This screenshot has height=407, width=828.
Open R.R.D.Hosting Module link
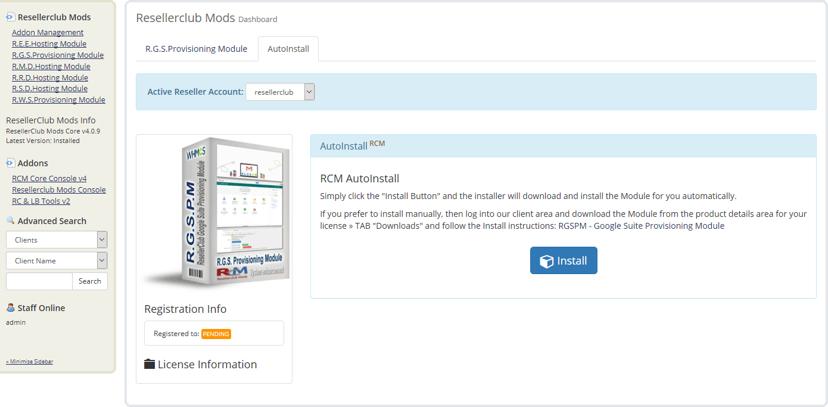point(50,77)
